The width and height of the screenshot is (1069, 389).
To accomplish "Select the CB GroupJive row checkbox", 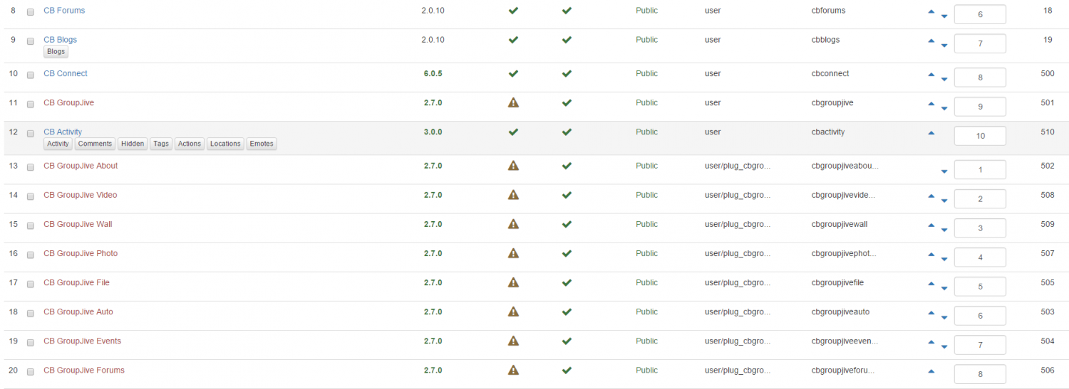I will [30, 105].
